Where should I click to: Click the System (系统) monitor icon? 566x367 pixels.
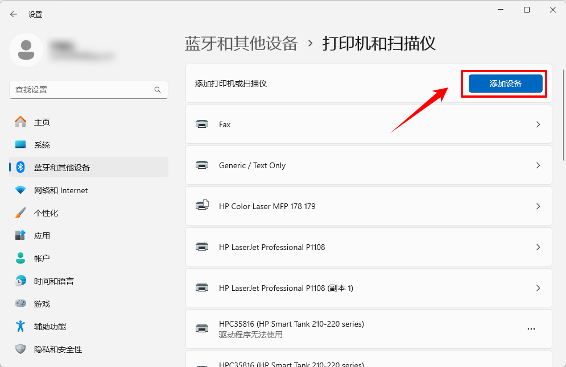pos(20,144)
